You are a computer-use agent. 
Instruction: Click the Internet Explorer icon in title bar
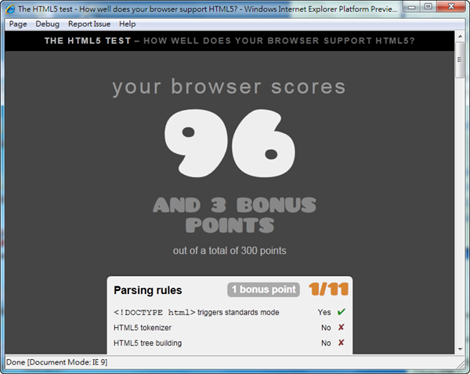coord(10,9)
